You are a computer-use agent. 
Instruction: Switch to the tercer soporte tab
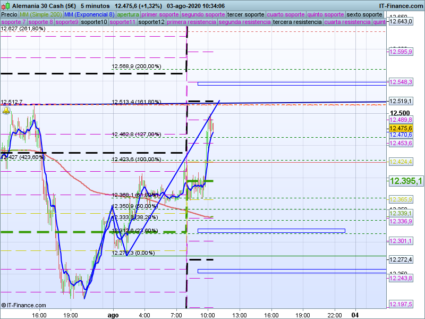click(x=245, y=14)
